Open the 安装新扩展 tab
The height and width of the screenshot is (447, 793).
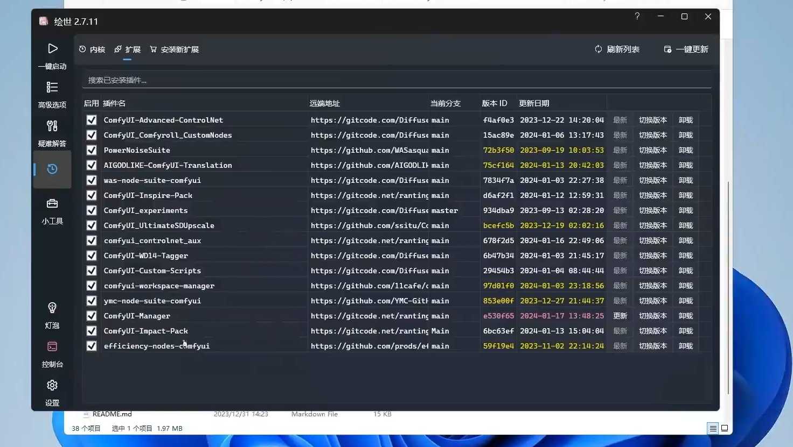coord(175,49)
